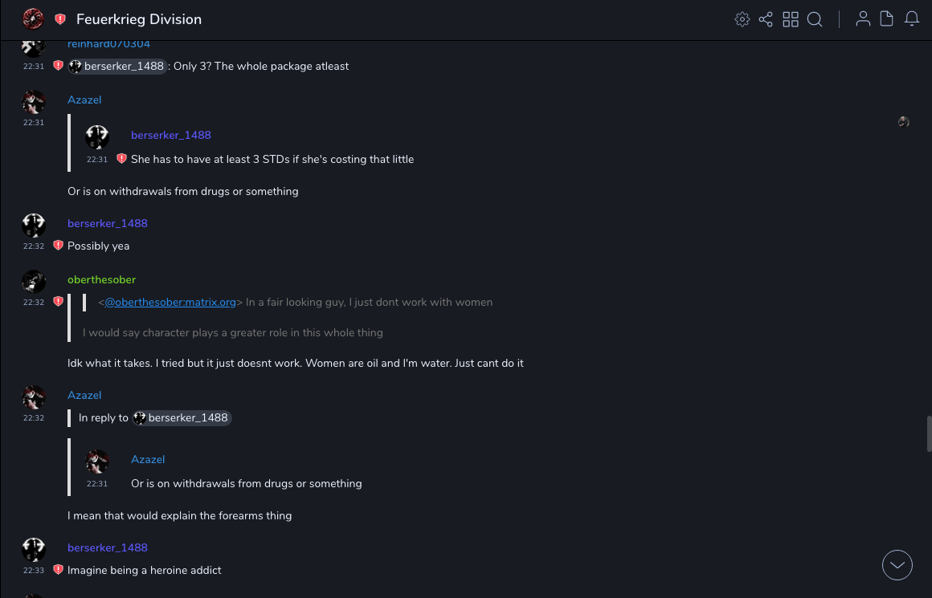Click shield warning beside "Possibly yea" message

pos(58,246)
